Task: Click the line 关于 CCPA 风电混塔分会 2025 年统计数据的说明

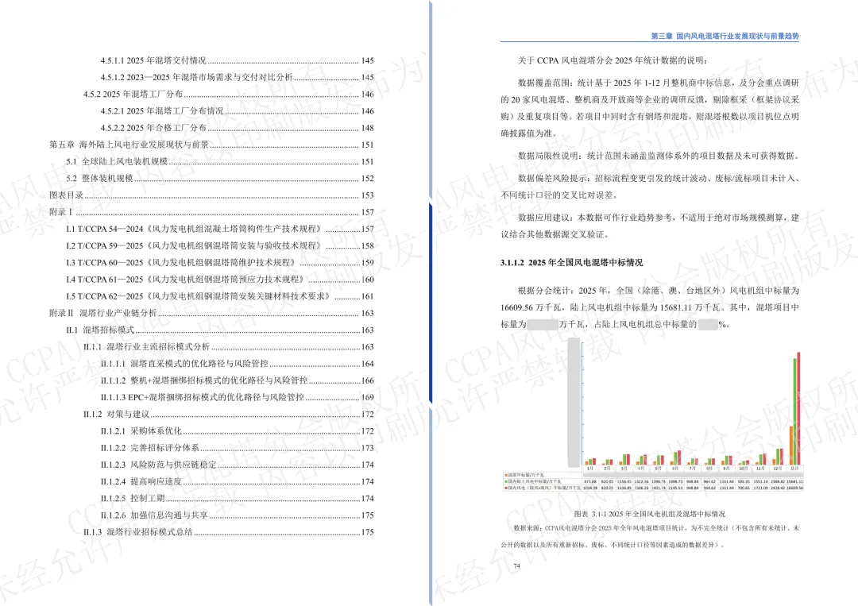Action: [x=613, y=60]
